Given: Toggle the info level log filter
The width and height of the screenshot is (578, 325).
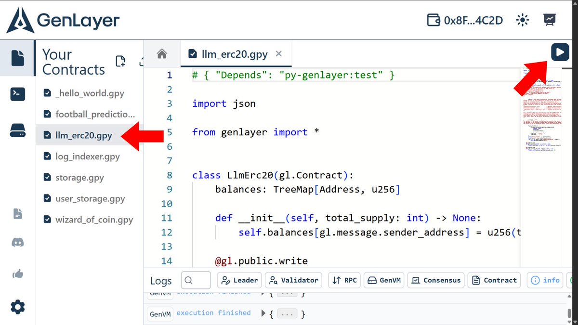Looking at the screenshot, I should (x=545, y=280).
